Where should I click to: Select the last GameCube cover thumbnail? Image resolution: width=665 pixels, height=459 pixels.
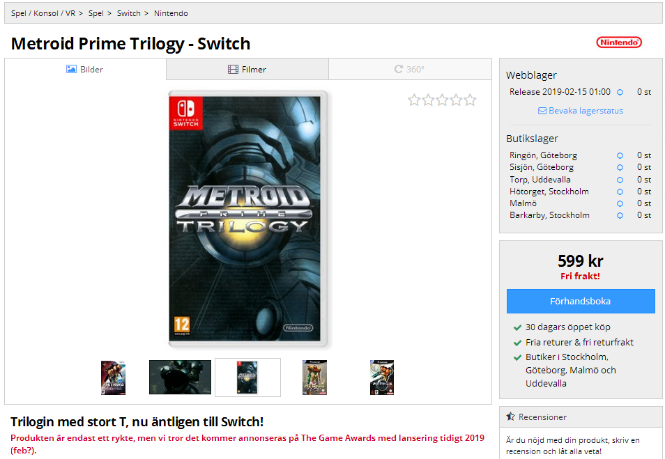pyautogui.click(x=382, y=378)
